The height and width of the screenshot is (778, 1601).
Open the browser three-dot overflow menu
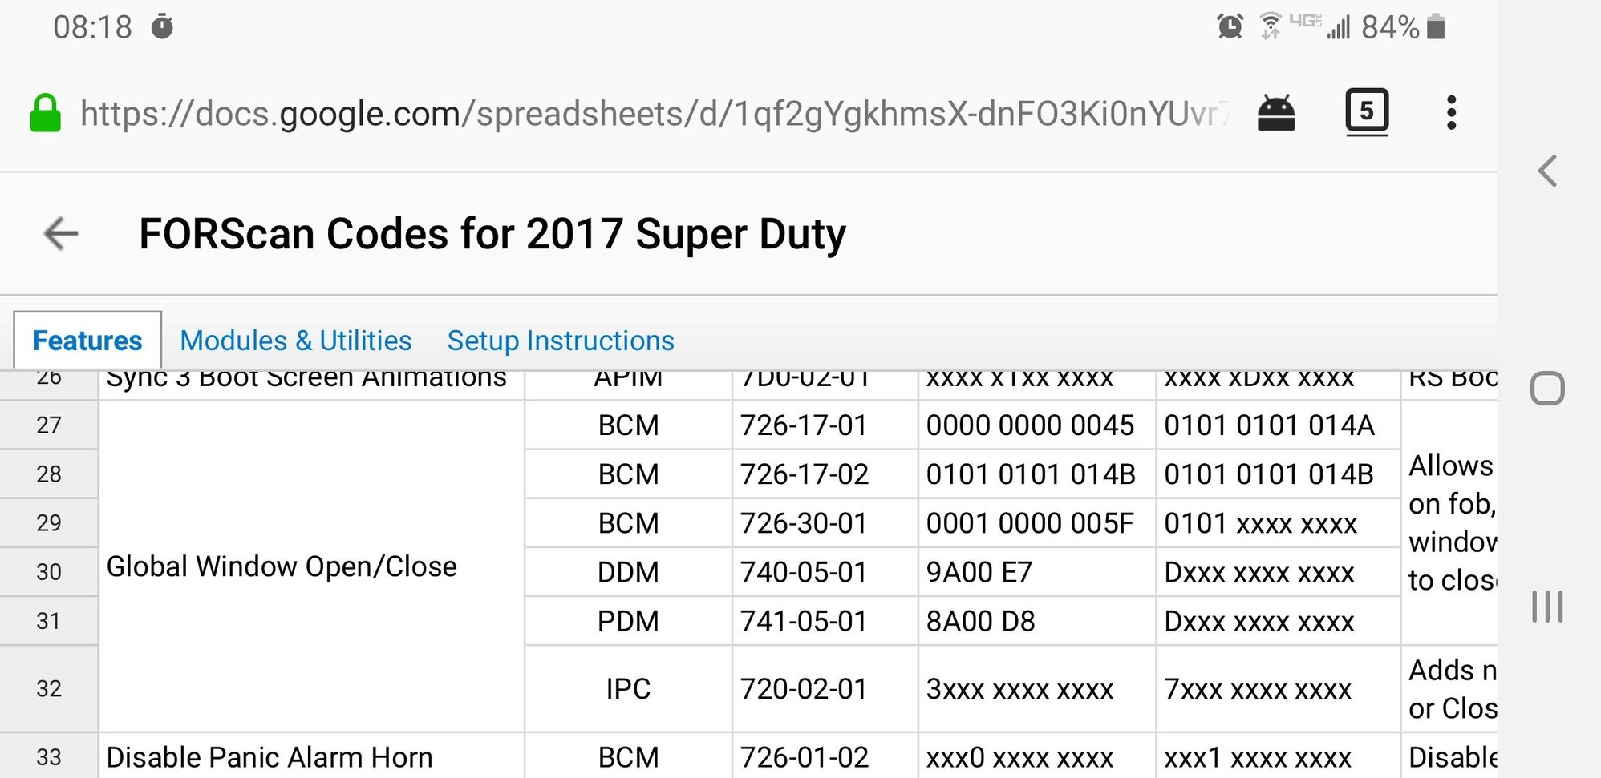1450,113
